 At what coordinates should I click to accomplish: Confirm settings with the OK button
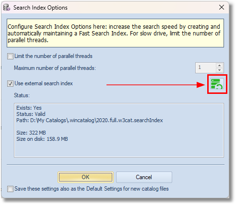pyautogui.click(x=85, y=177)
